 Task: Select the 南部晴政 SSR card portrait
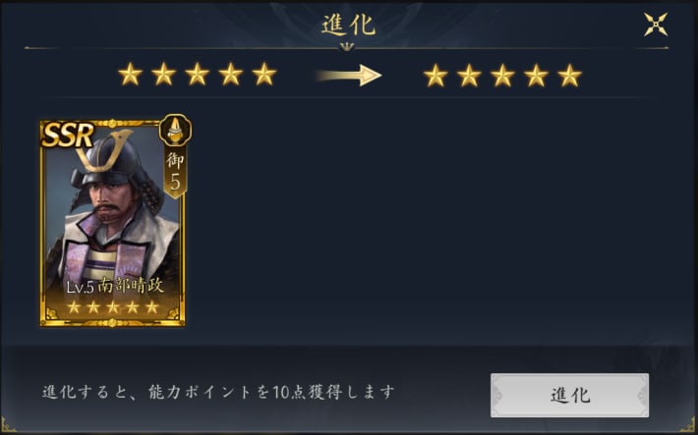tap(113, 223)
